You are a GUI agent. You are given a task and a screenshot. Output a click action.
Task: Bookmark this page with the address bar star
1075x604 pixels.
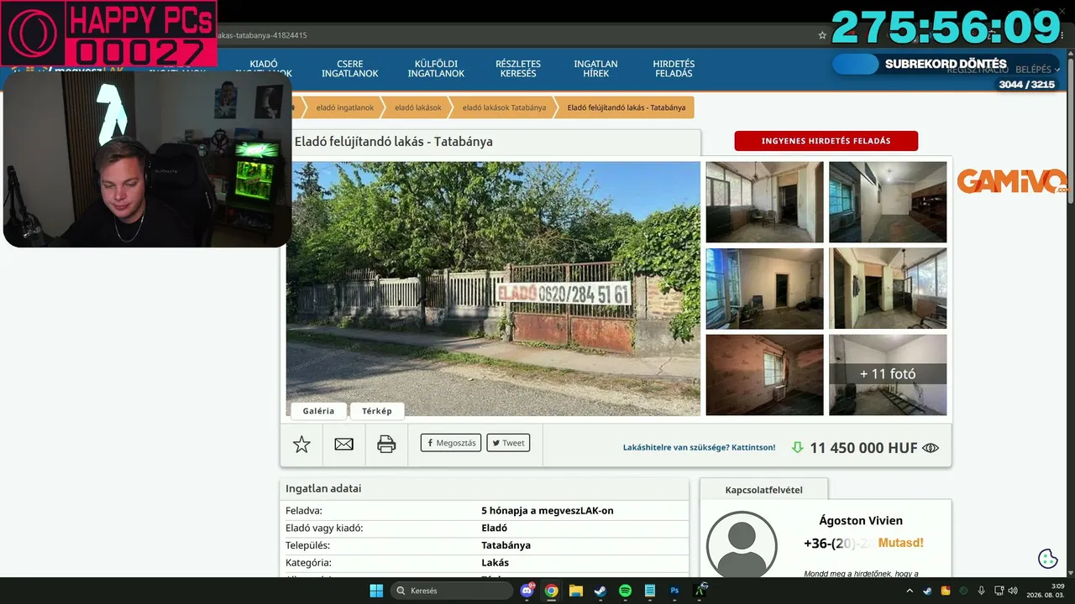[822, 35]
